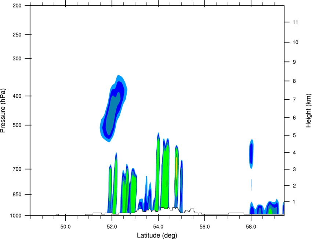This screenshot has height=239, width=312.
Task: Pick the 11 km height label
Action: point(295,22)
